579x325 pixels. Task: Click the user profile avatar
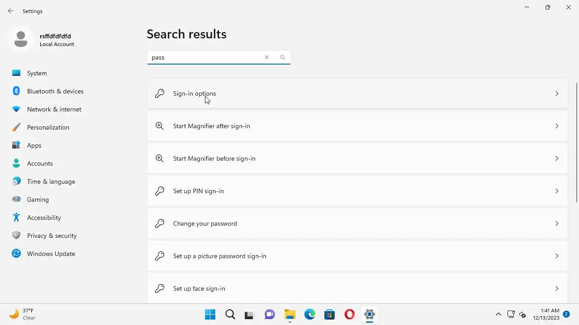click(x=20, y=40)
